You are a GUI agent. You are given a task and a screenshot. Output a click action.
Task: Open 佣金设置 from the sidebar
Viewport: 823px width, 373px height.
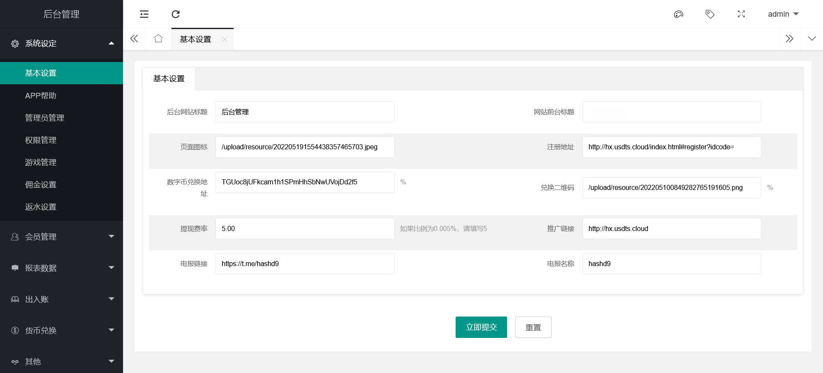coord(41,184)
